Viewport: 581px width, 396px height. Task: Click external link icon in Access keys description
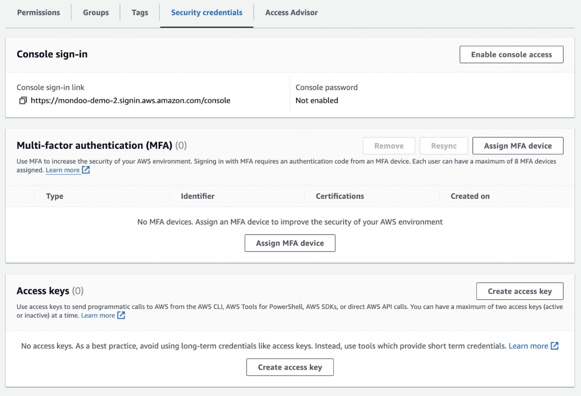coord(121,315)
